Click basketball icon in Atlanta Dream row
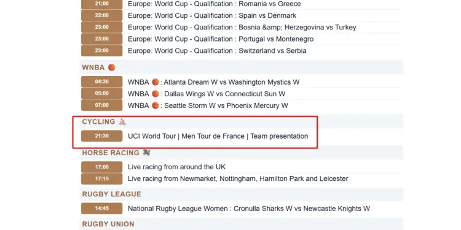The width and height of the screenshot is (461, 230). [156, 82]
